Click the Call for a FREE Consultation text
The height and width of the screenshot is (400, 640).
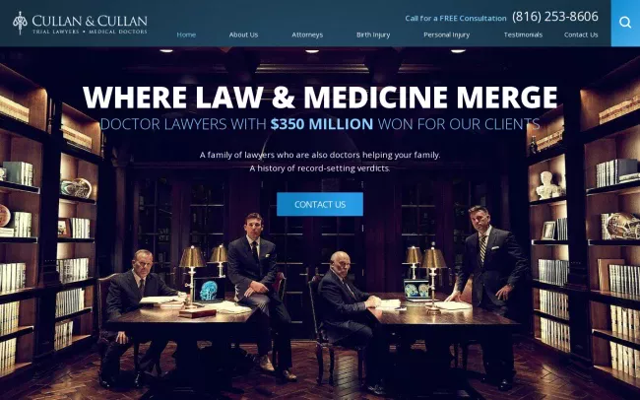pyautogui.click(x=456, y=19)
